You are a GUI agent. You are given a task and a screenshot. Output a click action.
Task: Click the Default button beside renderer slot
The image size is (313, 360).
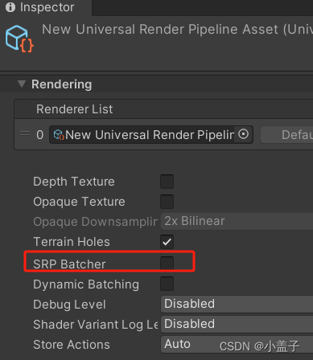coord(286,135)
